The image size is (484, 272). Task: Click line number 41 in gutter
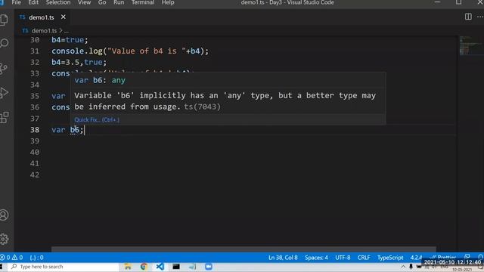[35, 163]
